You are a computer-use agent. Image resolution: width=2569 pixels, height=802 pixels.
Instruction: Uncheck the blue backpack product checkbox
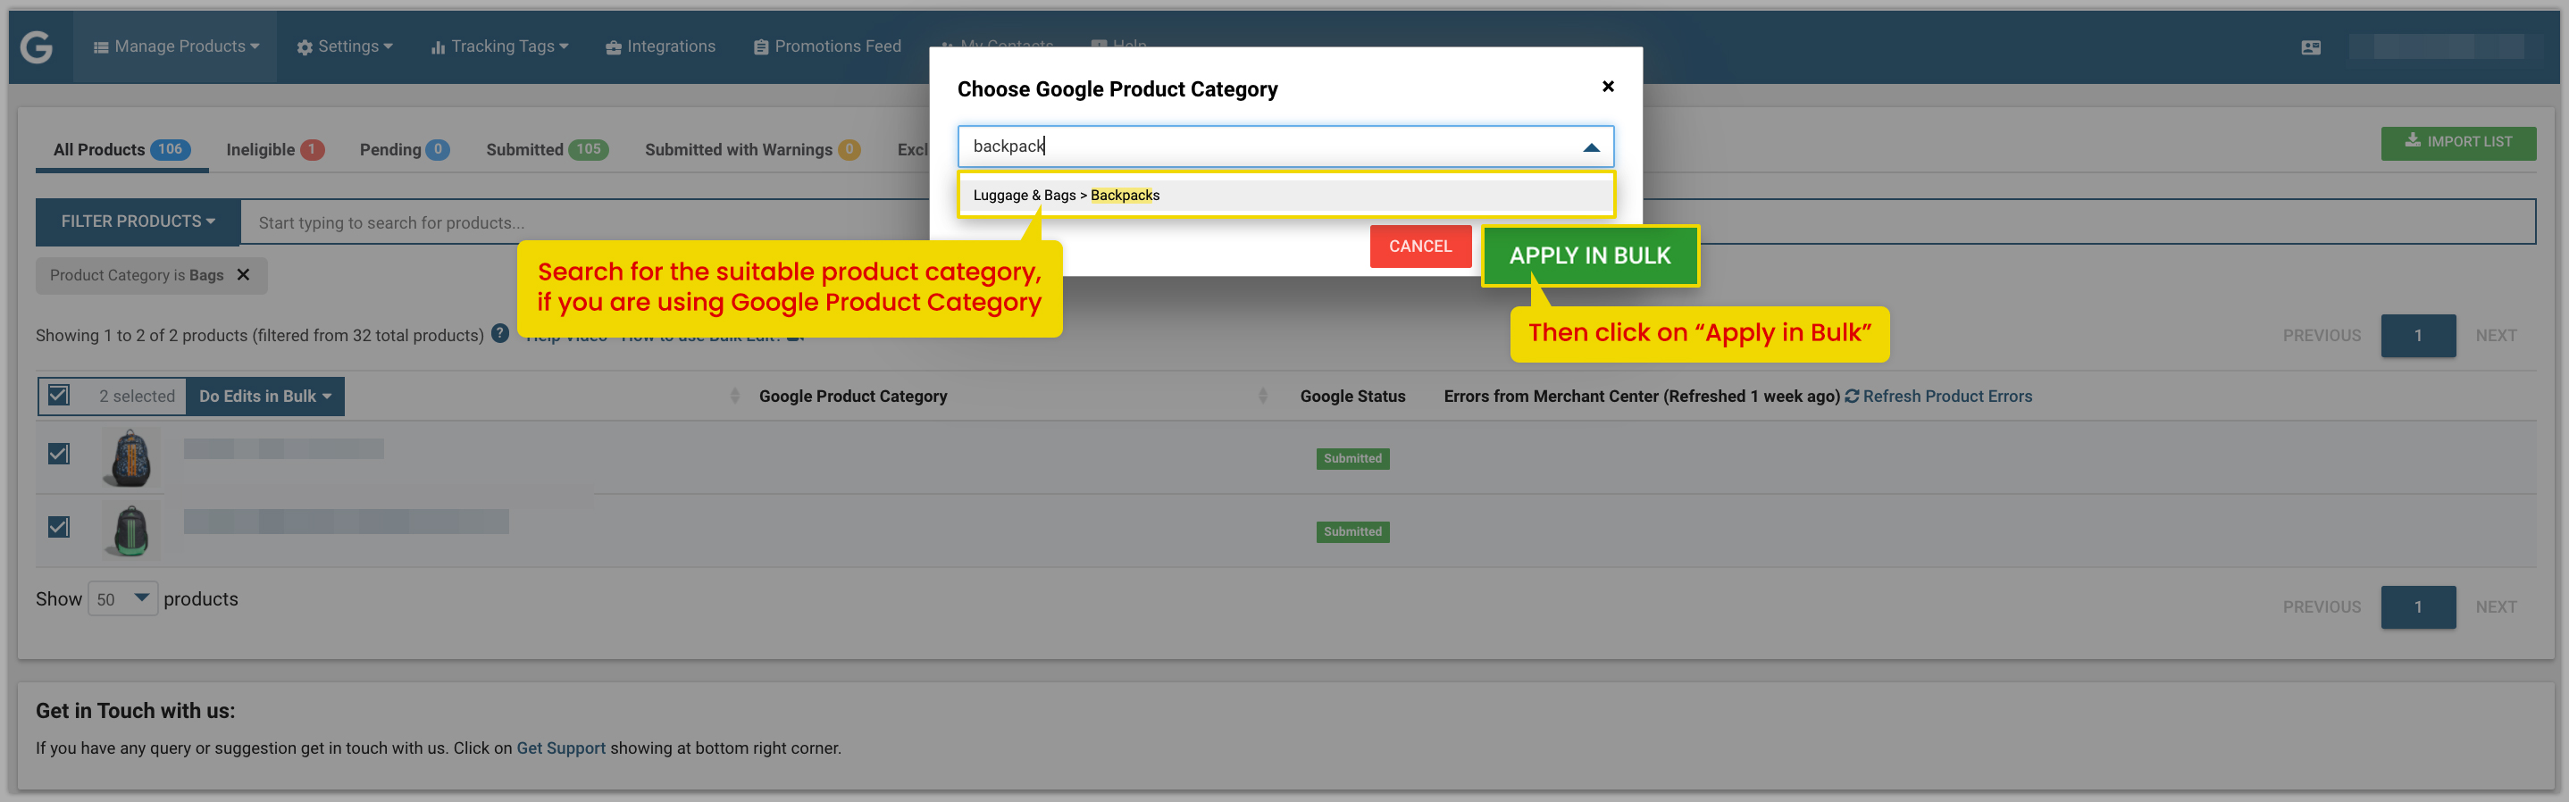click(x=59, y=455)
